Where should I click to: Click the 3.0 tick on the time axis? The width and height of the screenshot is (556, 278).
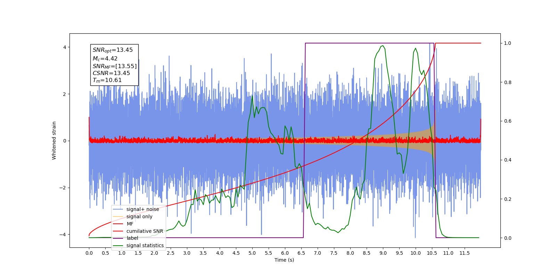[187, 253]
